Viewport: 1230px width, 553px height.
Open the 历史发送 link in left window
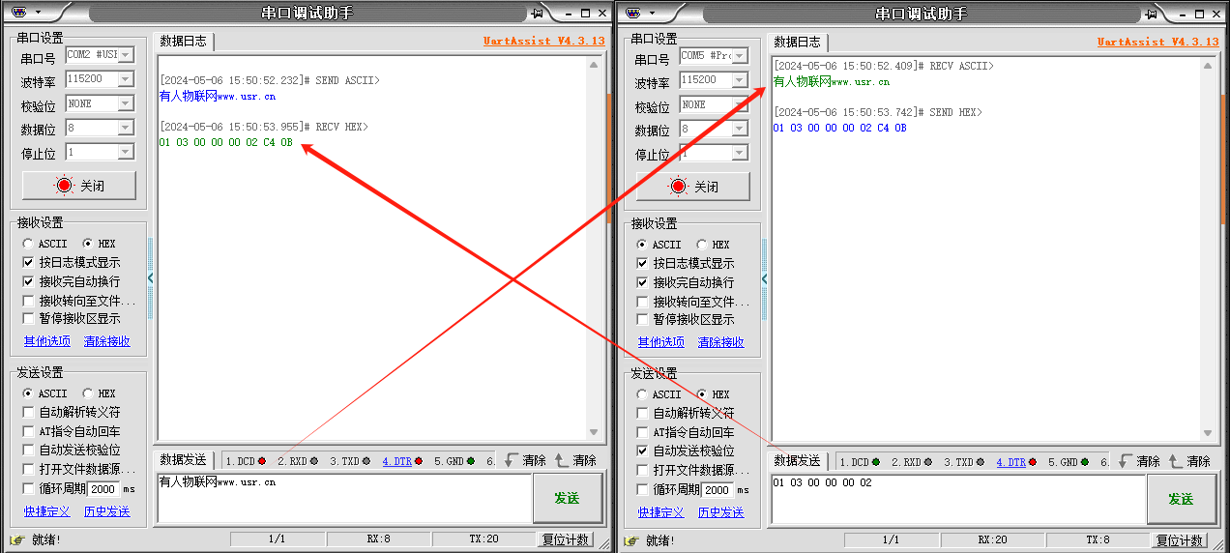[106, 511]
